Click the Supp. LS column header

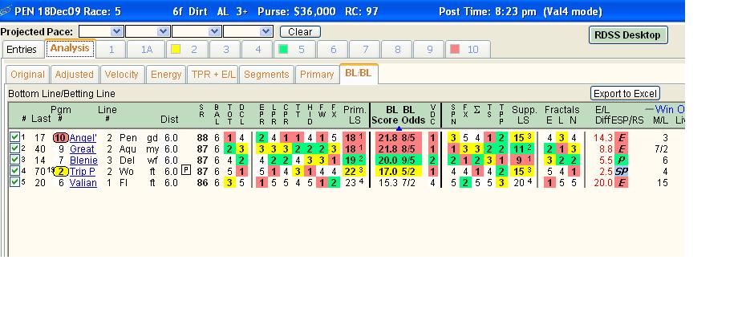(x=524, y=115)
